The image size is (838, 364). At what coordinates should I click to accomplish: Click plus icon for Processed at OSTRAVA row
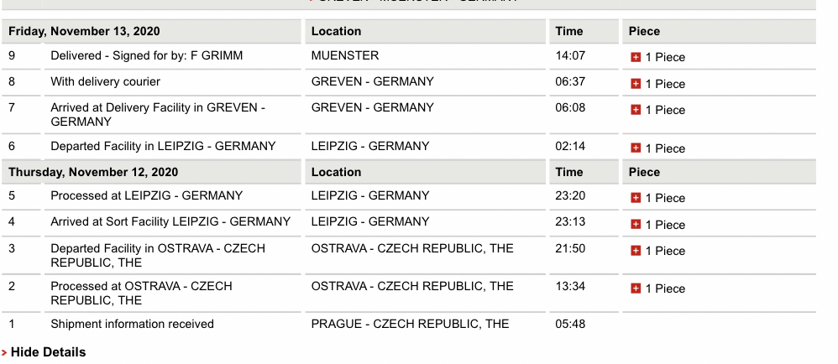(636, 289)
